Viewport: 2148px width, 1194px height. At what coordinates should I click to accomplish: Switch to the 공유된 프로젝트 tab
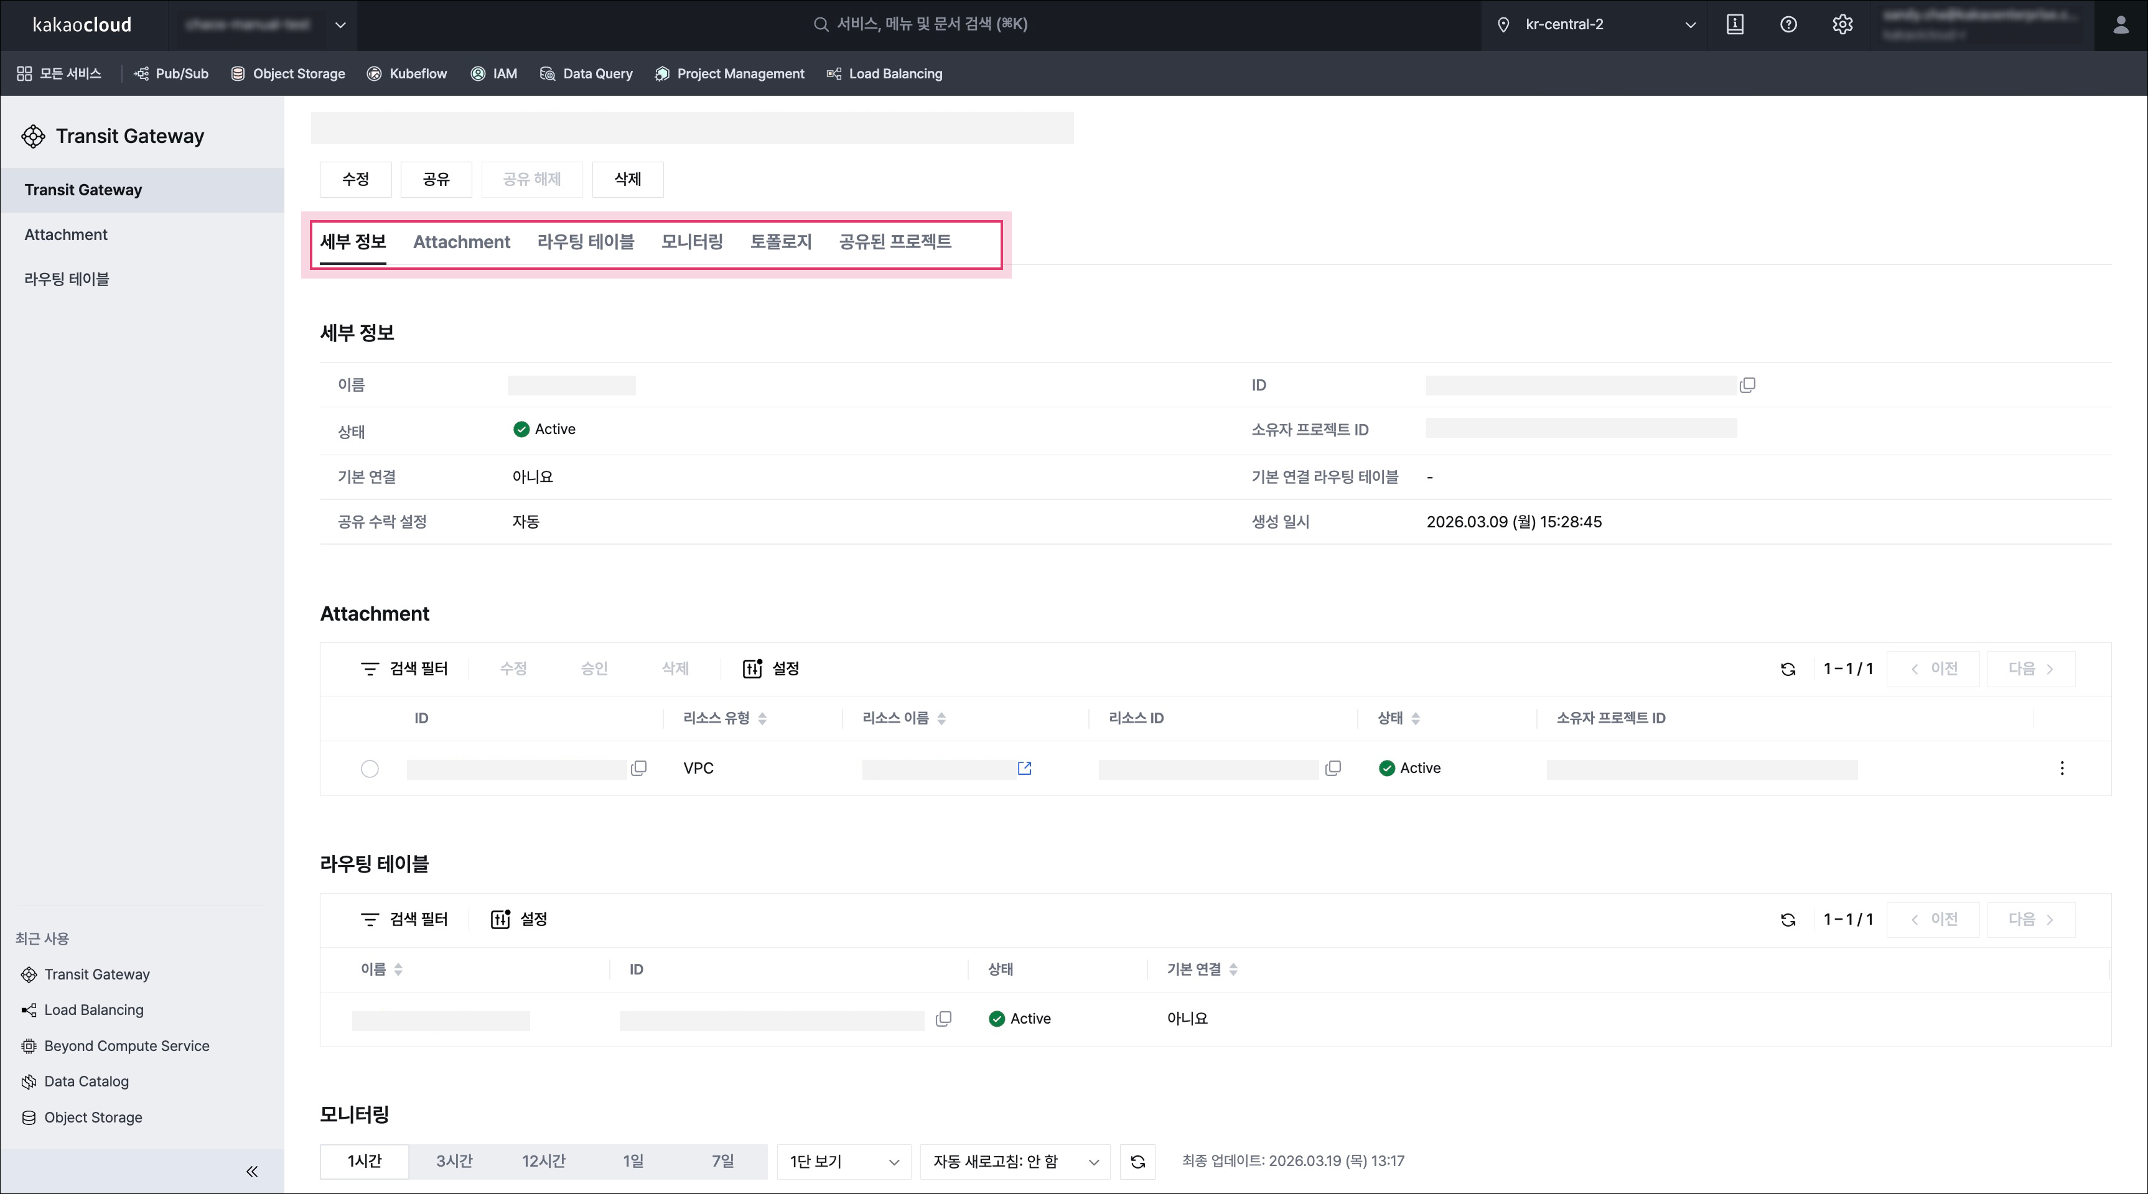click(x=895, y=242)
